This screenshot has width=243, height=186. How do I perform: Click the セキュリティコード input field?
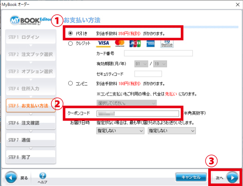tap(148, 74)
